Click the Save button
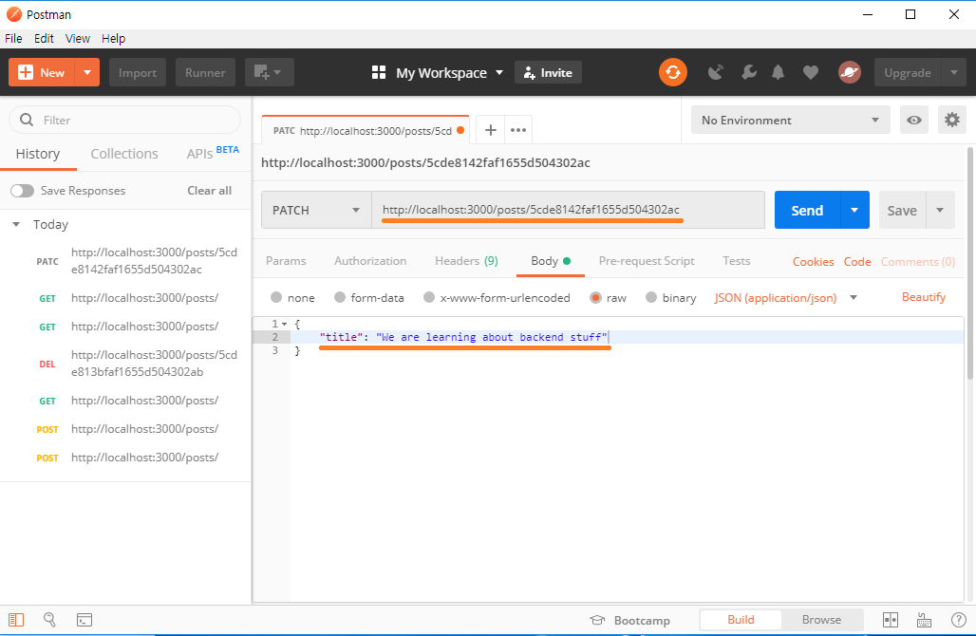 click(x=902, y=211)
